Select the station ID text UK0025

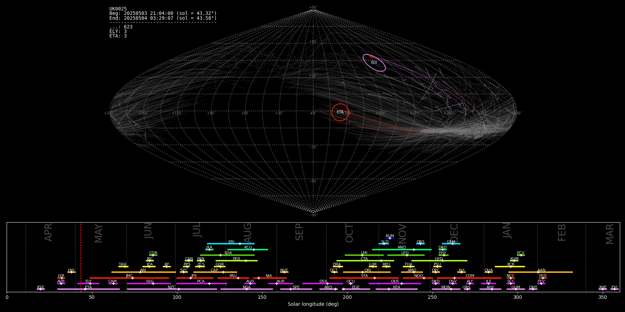point(118,9)
